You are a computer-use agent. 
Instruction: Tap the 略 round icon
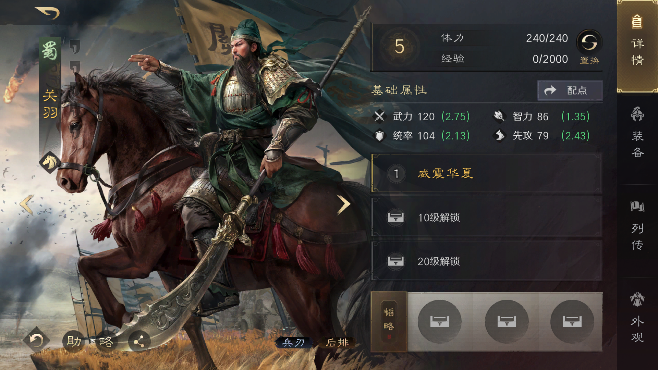coord(106,341)
